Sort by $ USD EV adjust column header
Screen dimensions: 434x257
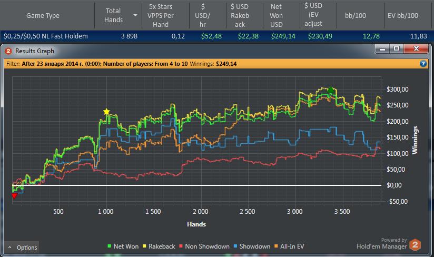click(313, 15)
